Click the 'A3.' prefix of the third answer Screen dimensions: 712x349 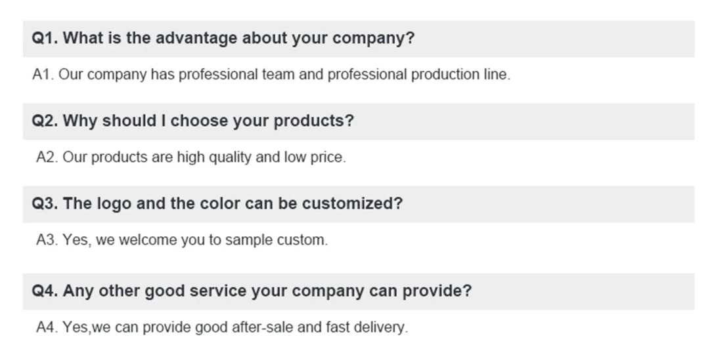[x=47, y=240]
